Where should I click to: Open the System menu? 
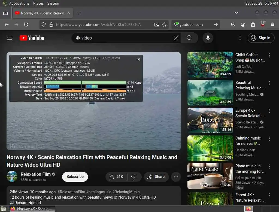click(x=53, y=3)
